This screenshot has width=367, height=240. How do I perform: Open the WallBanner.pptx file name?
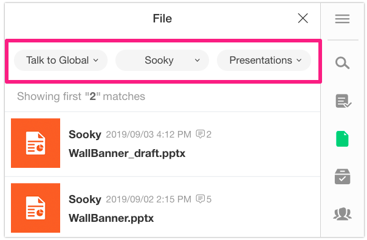[x=111, y=218]
